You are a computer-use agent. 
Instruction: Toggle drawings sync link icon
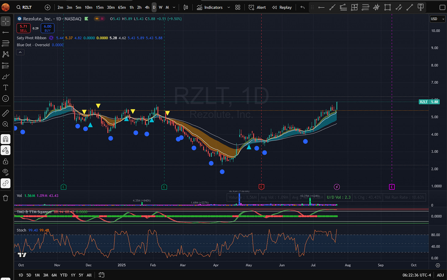click(6, 183)
